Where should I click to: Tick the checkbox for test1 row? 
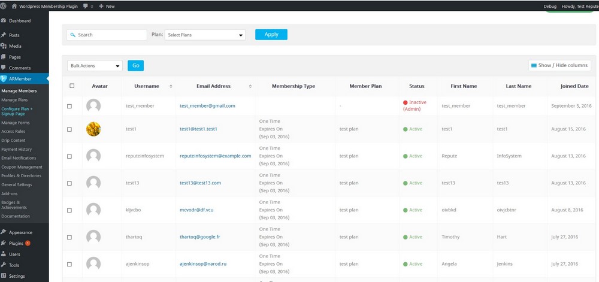click(x=69, y=129)
